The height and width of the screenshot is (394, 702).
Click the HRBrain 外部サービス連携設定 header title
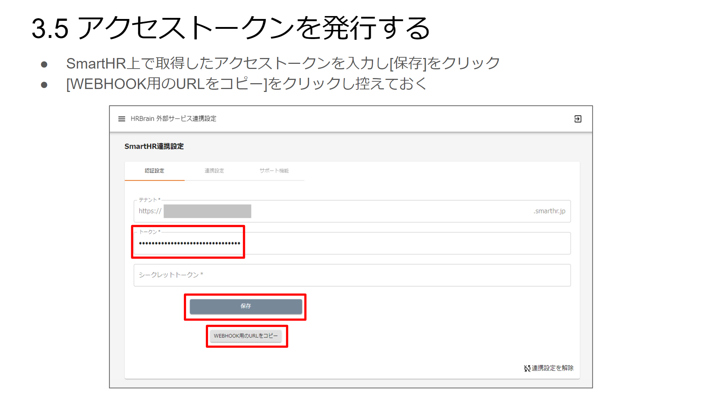173,119
